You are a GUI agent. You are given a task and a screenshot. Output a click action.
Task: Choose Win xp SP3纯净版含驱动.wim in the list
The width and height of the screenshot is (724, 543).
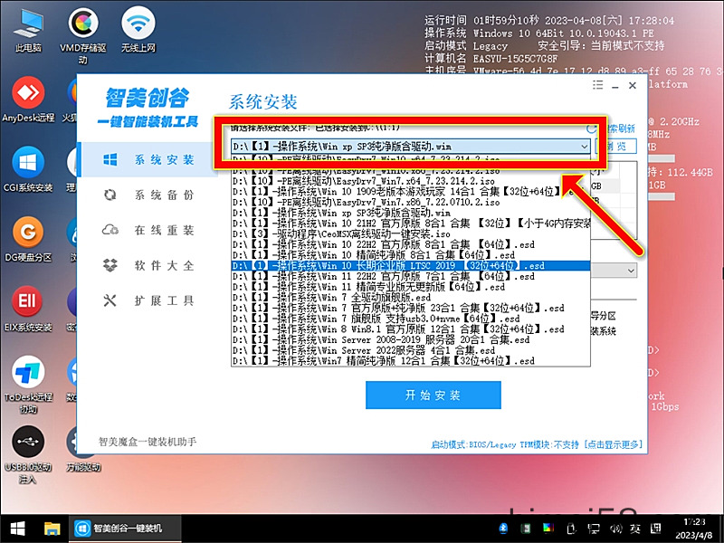click(x=411, y=213)
